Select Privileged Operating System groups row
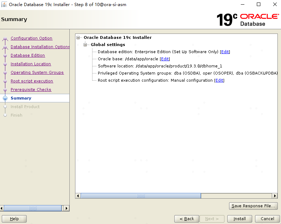This screenshot has height=224, width=281. click(187, 73)
